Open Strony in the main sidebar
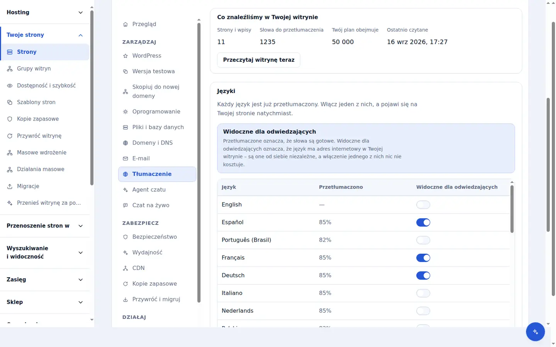Viewport: 556px width, 347px height. 45,52
